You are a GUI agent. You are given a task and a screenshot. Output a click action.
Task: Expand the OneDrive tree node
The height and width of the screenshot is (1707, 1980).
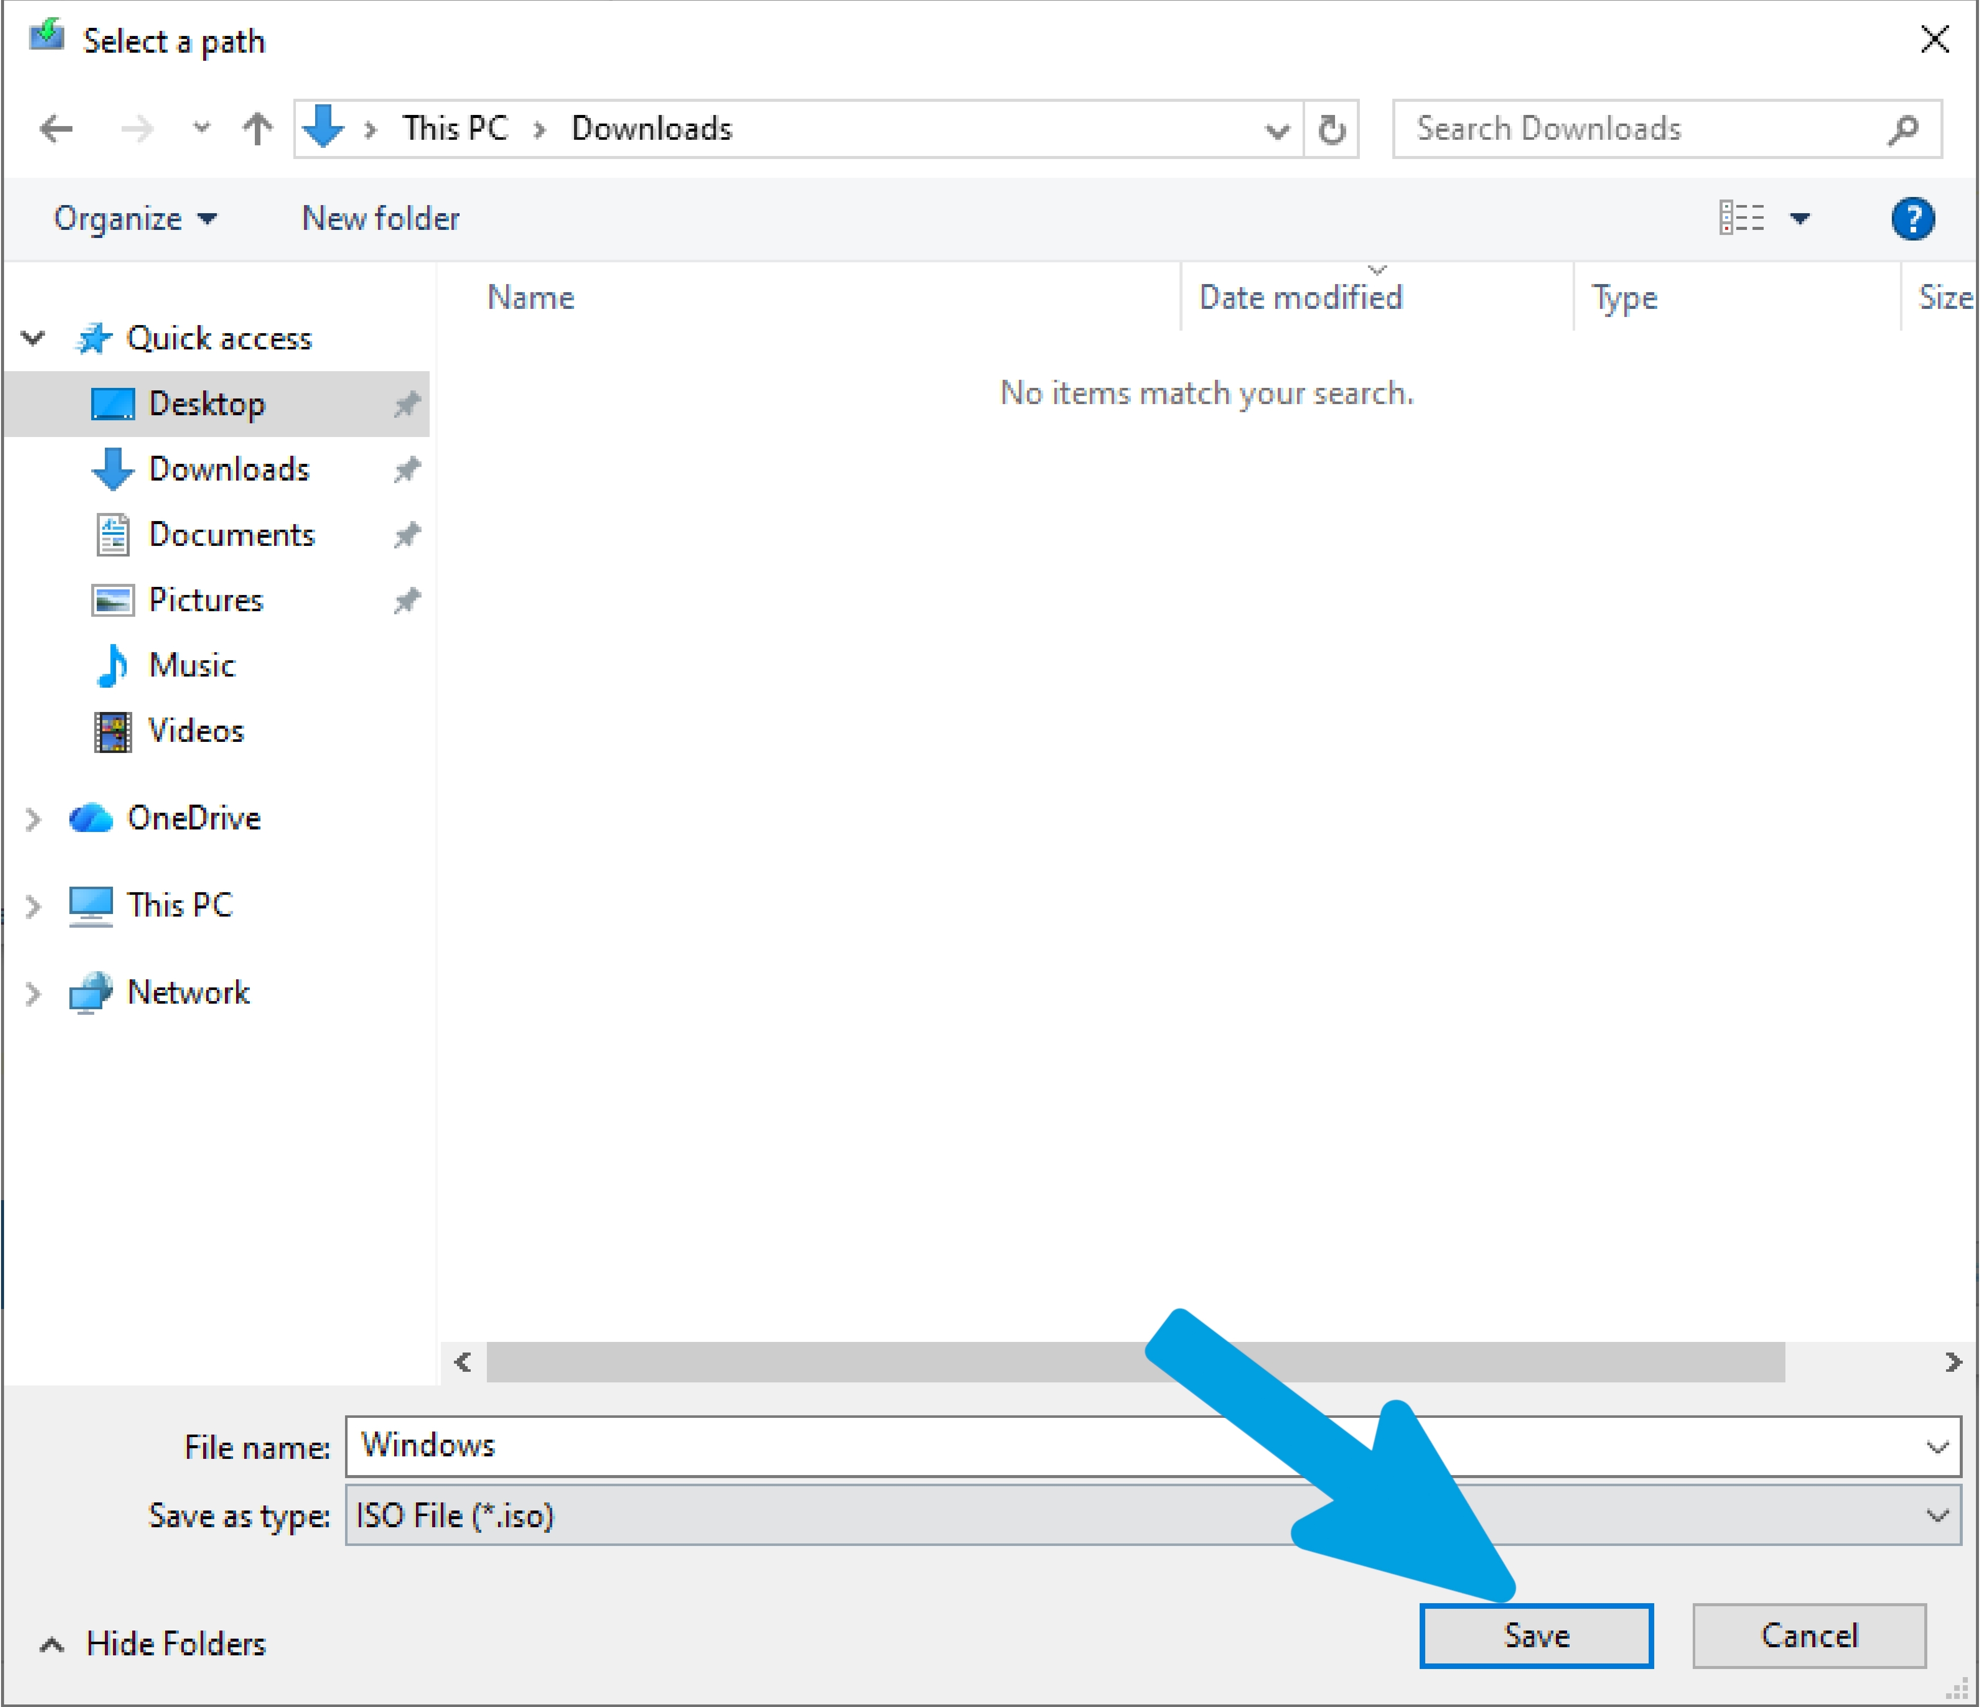33,819
